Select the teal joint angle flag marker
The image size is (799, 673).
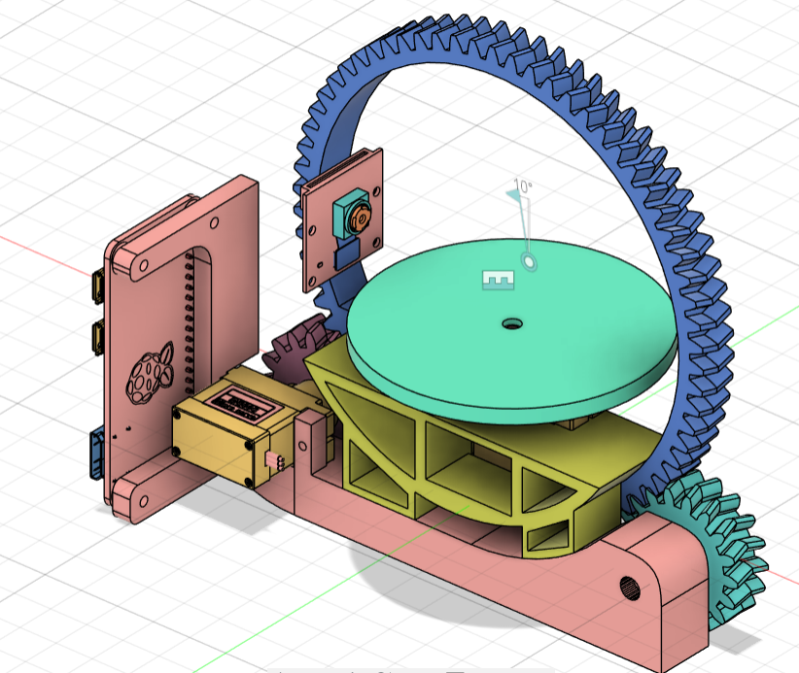[514, 195]
